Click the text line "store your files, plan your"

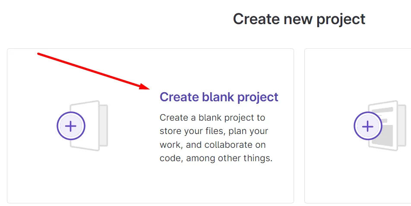pyautogui.click(x=214, y=131)
